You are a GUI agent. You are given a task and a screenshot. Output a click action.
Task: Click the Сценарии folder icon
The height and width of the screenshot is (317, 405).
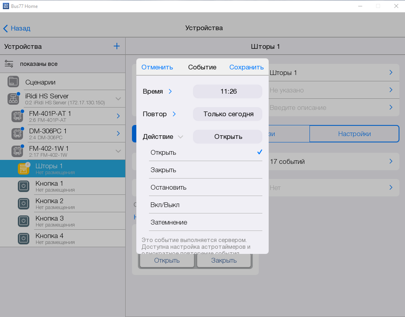13,82
